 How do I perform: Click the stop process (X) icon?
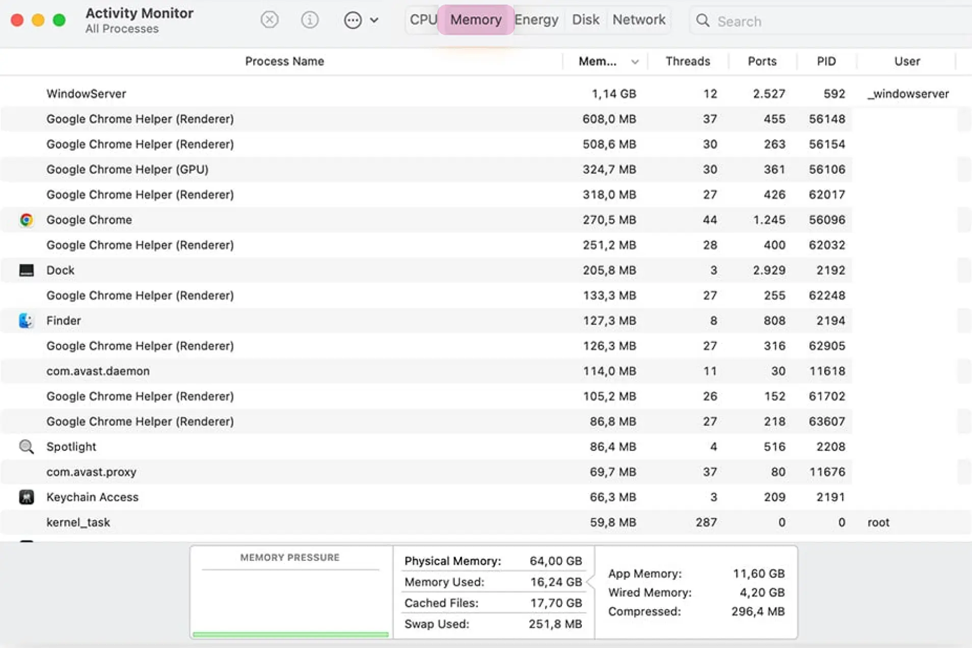click(x=269, y=20)
